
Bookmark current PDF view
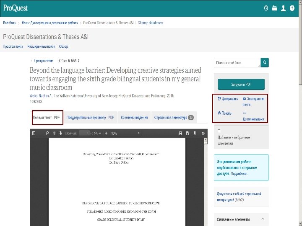[195, 133]
